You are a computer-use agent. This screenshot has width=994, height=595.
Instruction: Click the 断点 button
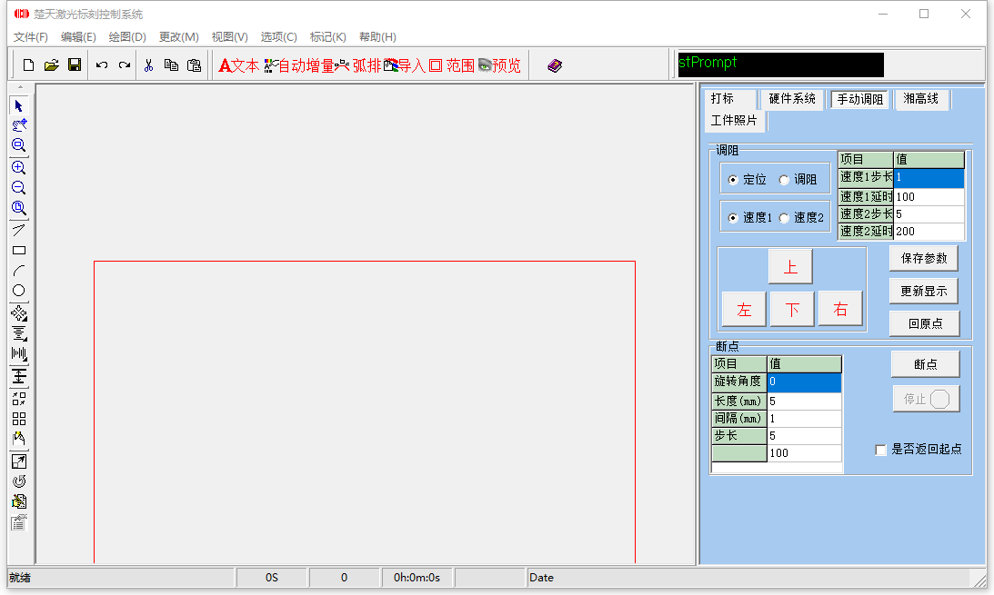926,364
